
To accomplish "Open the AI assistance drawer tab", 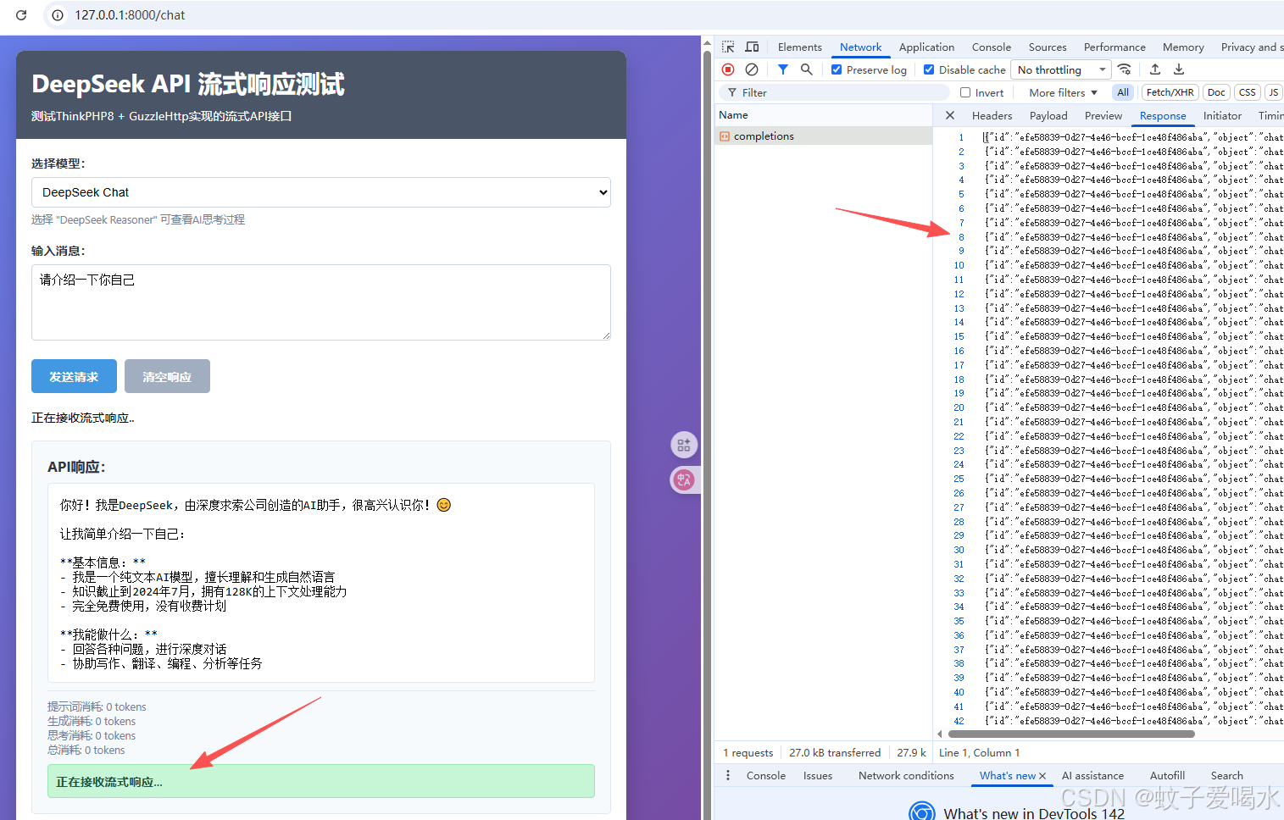I will [x=1092, y=775].
